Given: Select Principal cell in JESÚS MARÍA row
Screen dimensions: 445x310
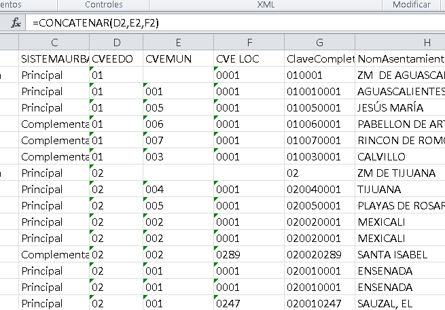Looking at the screenshot, I should coord(54,107).
